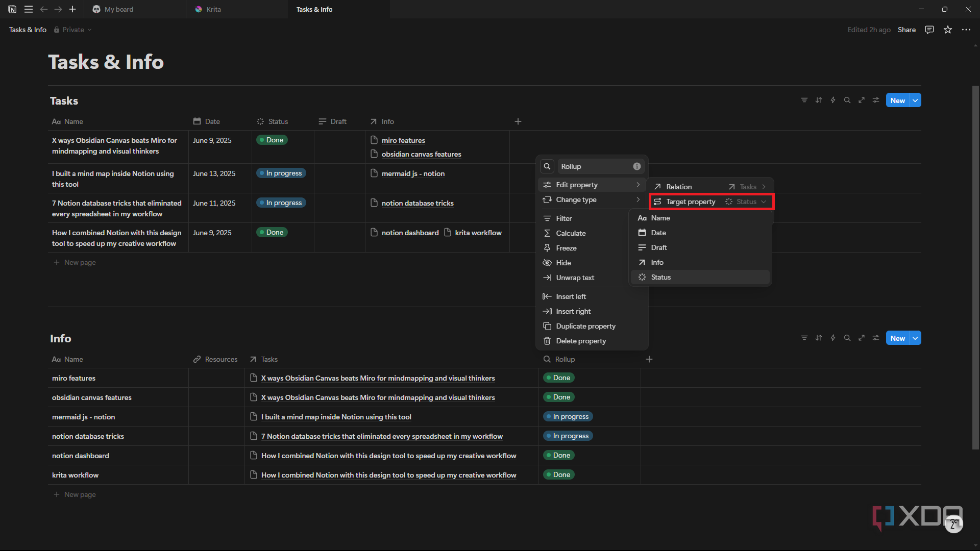
Task: Choose Status in the target property list
Action: pyautogui.click(x=701, y=277)
